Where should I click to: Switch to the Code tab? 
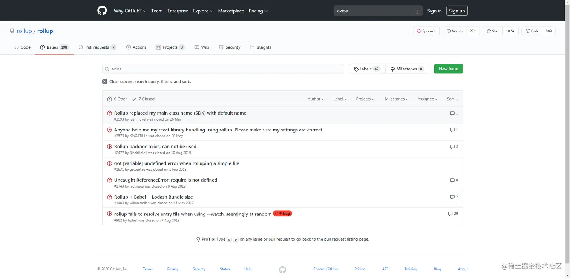(x=22, y=47)
